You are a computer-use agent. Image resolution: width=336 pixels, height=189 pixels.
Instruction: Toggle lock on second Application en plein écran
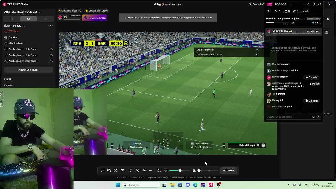click(x=51, y=55)
